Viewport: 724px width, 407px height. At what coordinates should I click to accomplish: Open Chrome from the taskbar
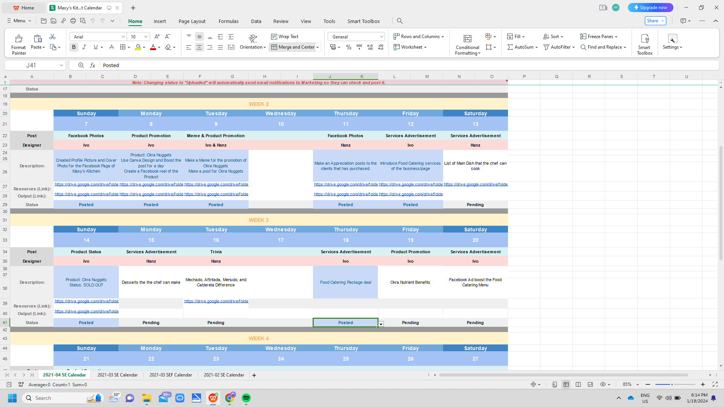click(230, 398)
